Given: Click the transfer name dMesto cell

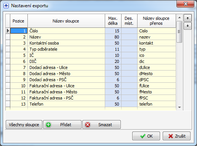Looking at the screenshot, I should tap(157, 74).
